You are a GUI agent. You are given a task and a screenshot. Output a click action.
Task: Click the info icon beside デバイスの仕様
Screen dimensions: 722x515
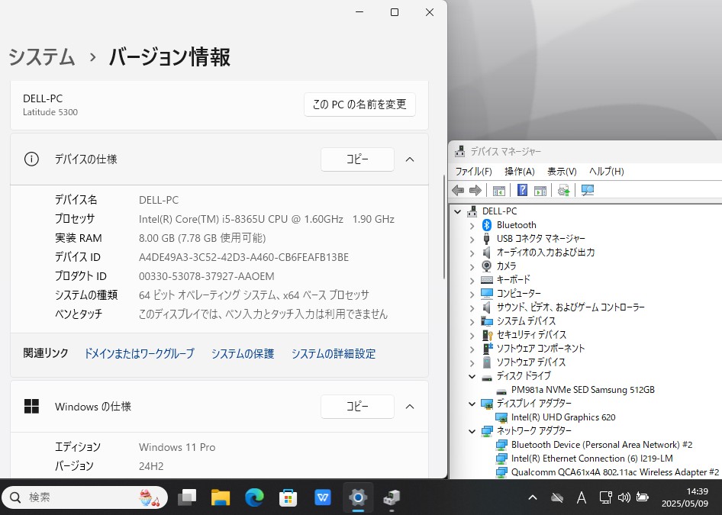[x=31, y=159]
